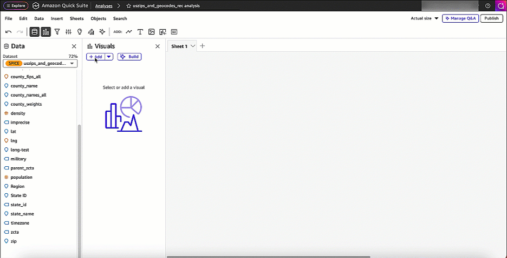Open the Insert menu

57,18
